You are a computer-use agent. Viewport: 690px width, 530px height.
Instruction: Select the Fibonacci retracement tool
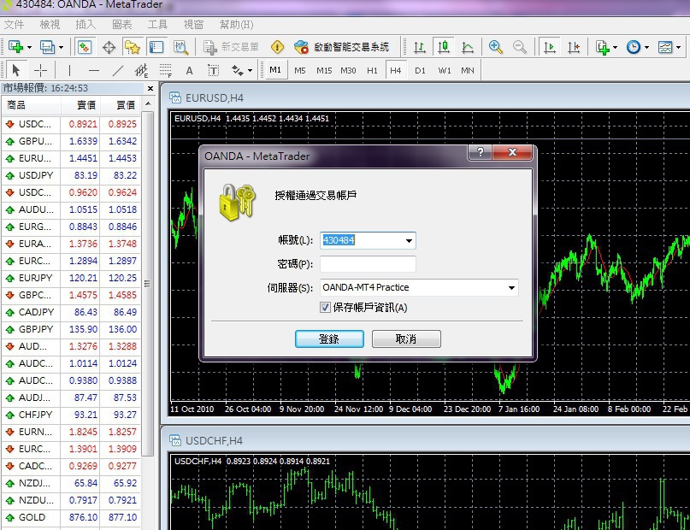tap(166, 70)
